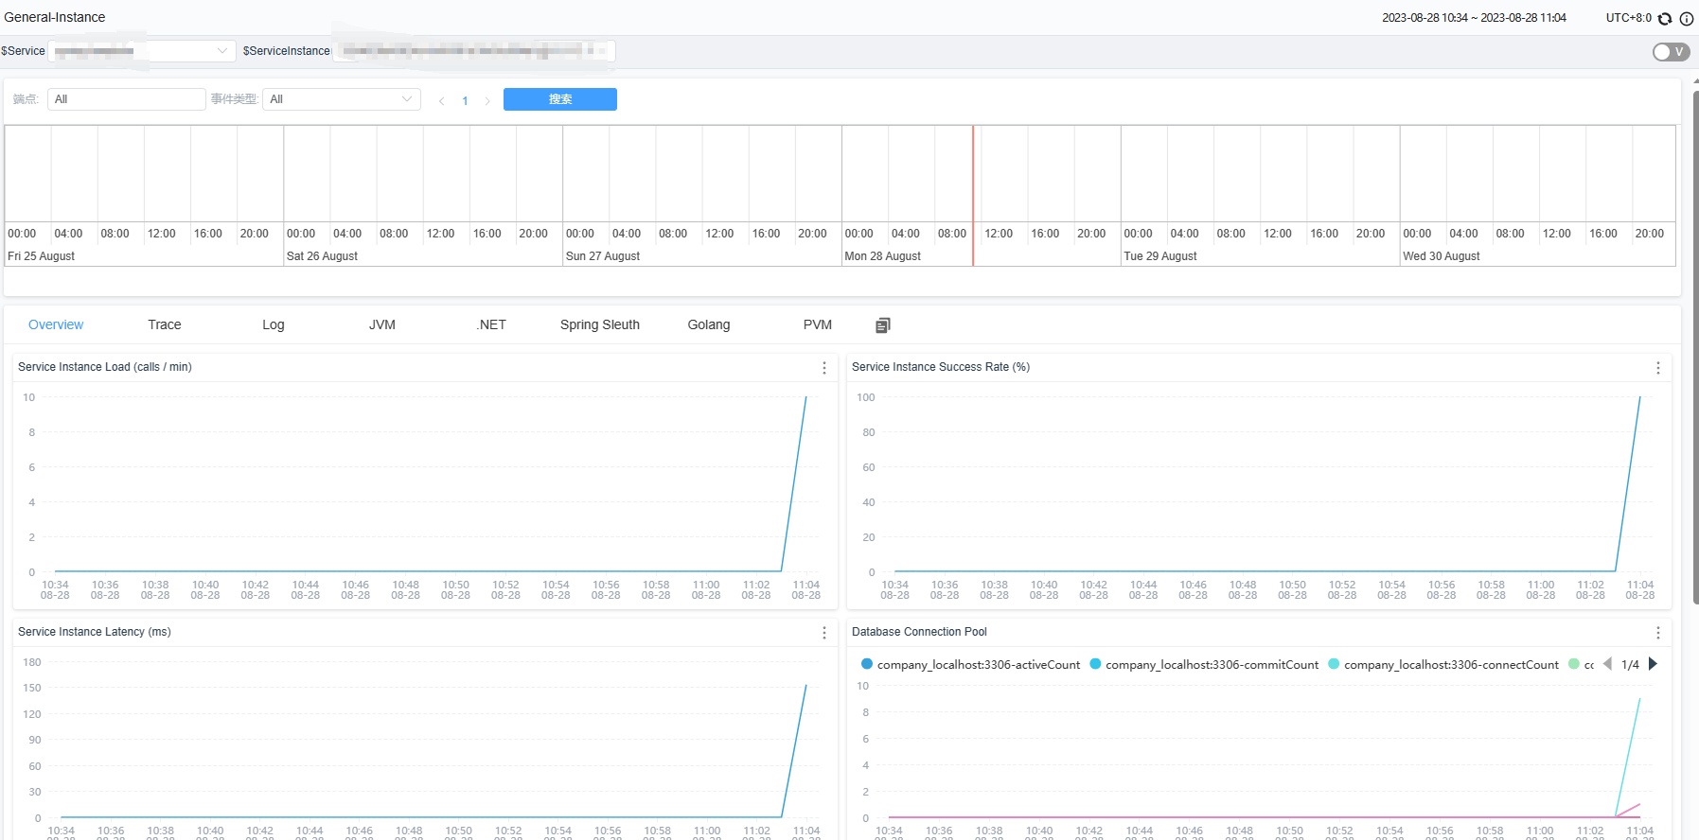Switch to Spring Sleuth tab
Screen dimensions: 1699x840
pos(600,324)
